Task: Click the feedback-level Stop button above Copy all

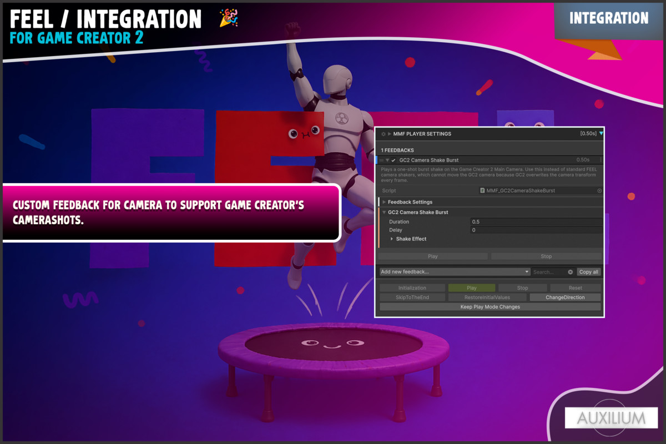Action: tap(546, 256)
